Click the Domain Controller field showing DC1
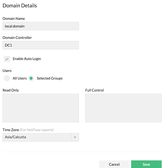 pos(41,45)
